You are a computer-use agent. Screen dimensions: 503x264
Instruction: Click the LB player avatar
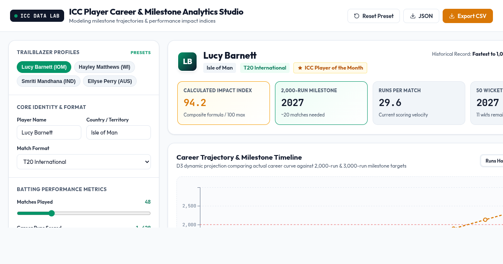tap(187, 62)
